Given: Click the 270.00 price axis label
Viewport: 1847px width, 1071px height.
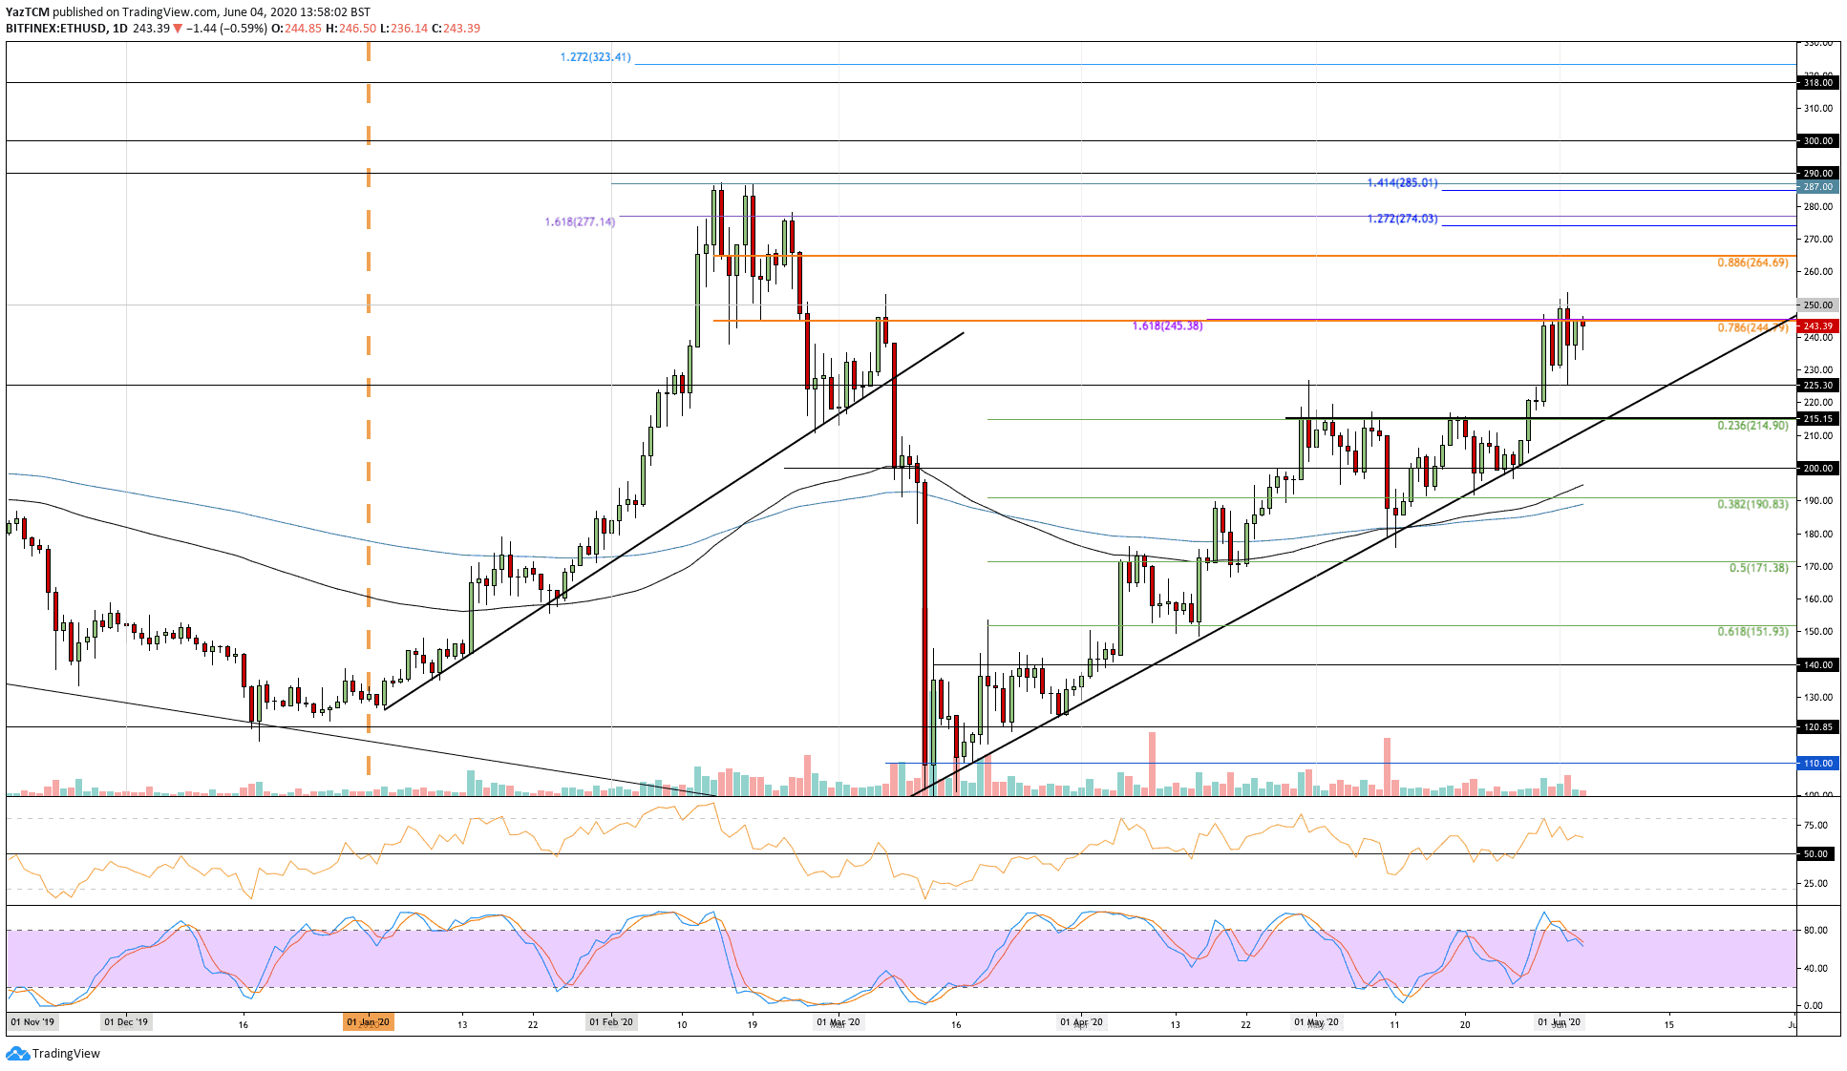Looking at the screenshot, I should (1817, 239).
